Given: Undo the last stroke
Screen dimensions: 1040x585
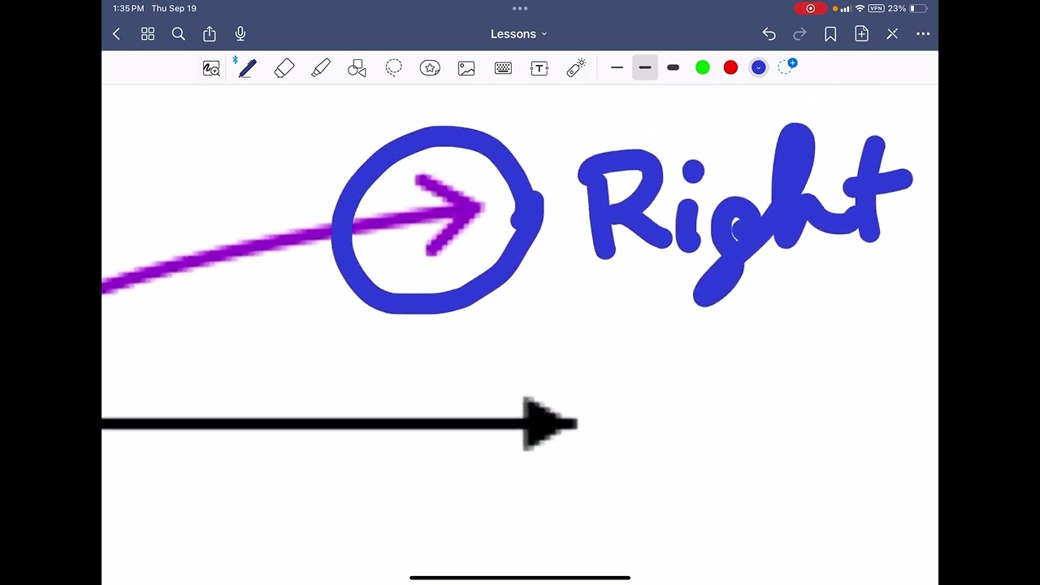Looking at the screenshot, I should tap(769, 34).
